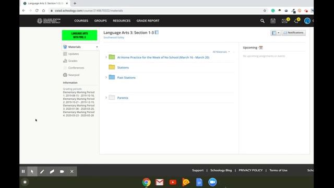This screenshot has width=334, height=188.
Task: Open the user profile avatar
Action: pyautogui.click(x=307, y=21)
